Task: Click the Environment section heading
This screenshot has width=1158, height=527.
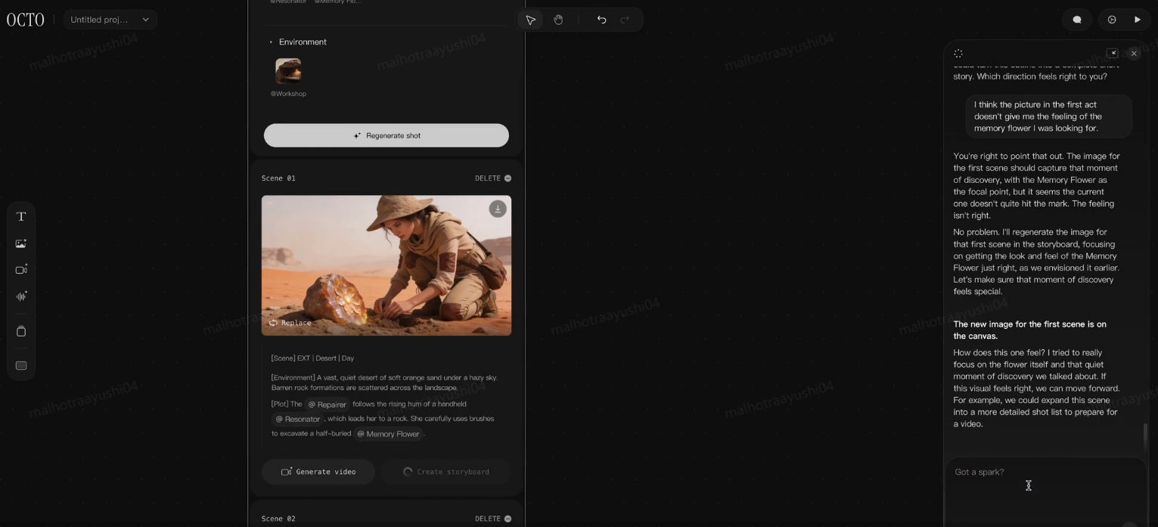Action: (303, 42)
